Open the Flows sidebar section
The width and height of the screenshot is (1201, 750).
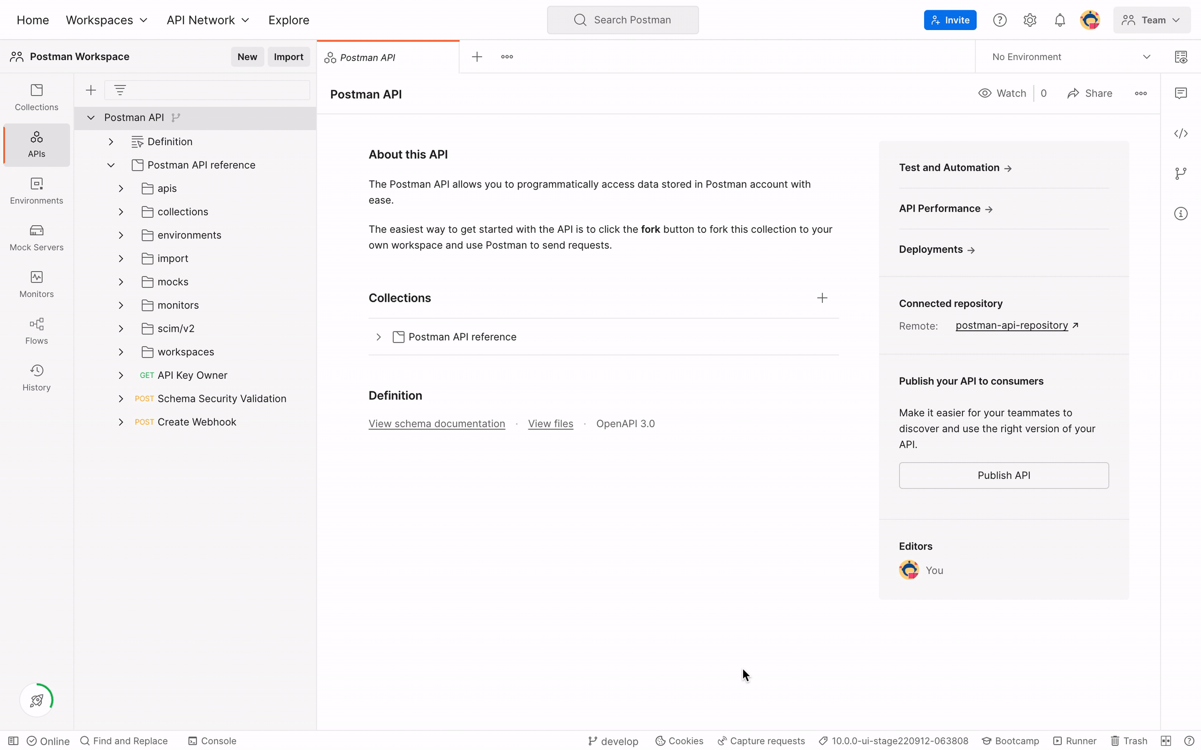click(x=36, y=331)
